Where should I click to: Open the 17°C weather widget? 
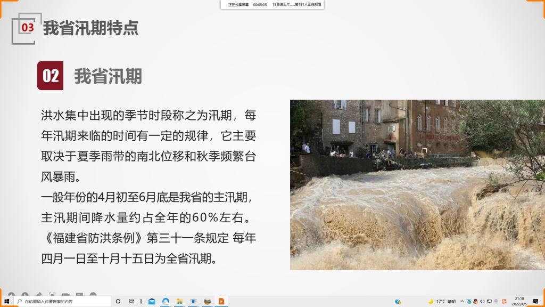[x=442, y=301]
